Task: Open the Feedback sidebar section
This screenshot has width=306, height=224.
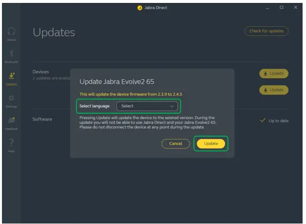Action: (x=11, y=123)
